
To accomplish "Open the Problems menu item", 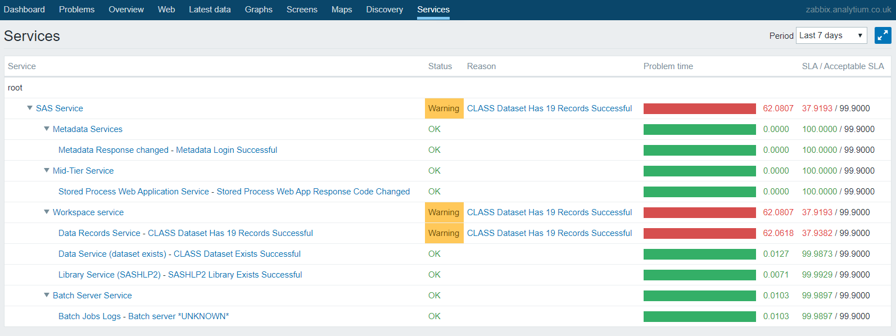I will point(76,10).
